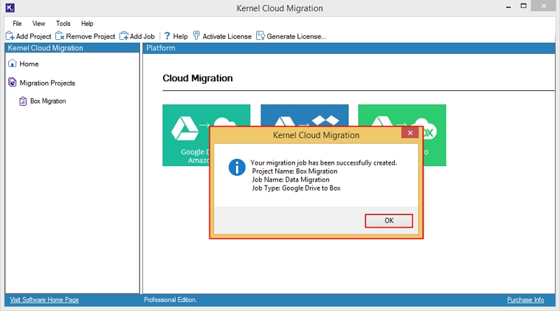Select the blue Dropbox migration tile
Viewport: 560px width, 311px height.
click(x=304, y=115)
